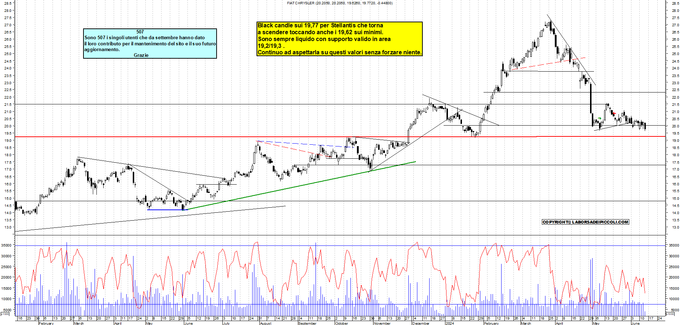
Task: Click the 'November' label on the time axis
Action: 382,323
